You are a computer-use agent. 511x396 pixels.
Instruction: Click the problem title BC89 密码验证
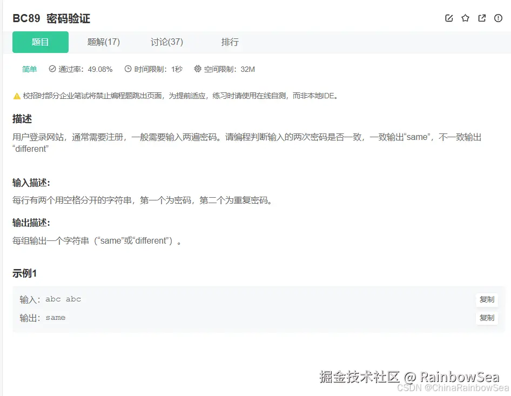[x=51, y=18]
